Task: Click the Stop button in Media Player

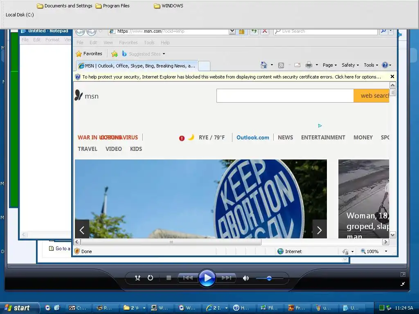Action: point(169,278)
